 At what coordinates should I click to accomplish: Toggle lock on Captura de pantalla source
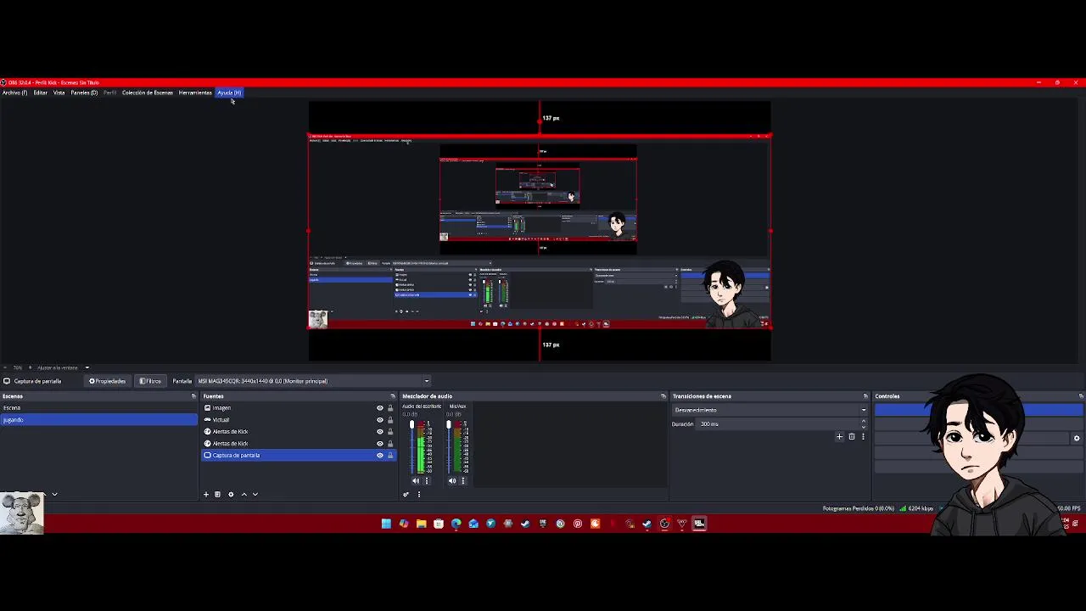[x=390, y=456]
